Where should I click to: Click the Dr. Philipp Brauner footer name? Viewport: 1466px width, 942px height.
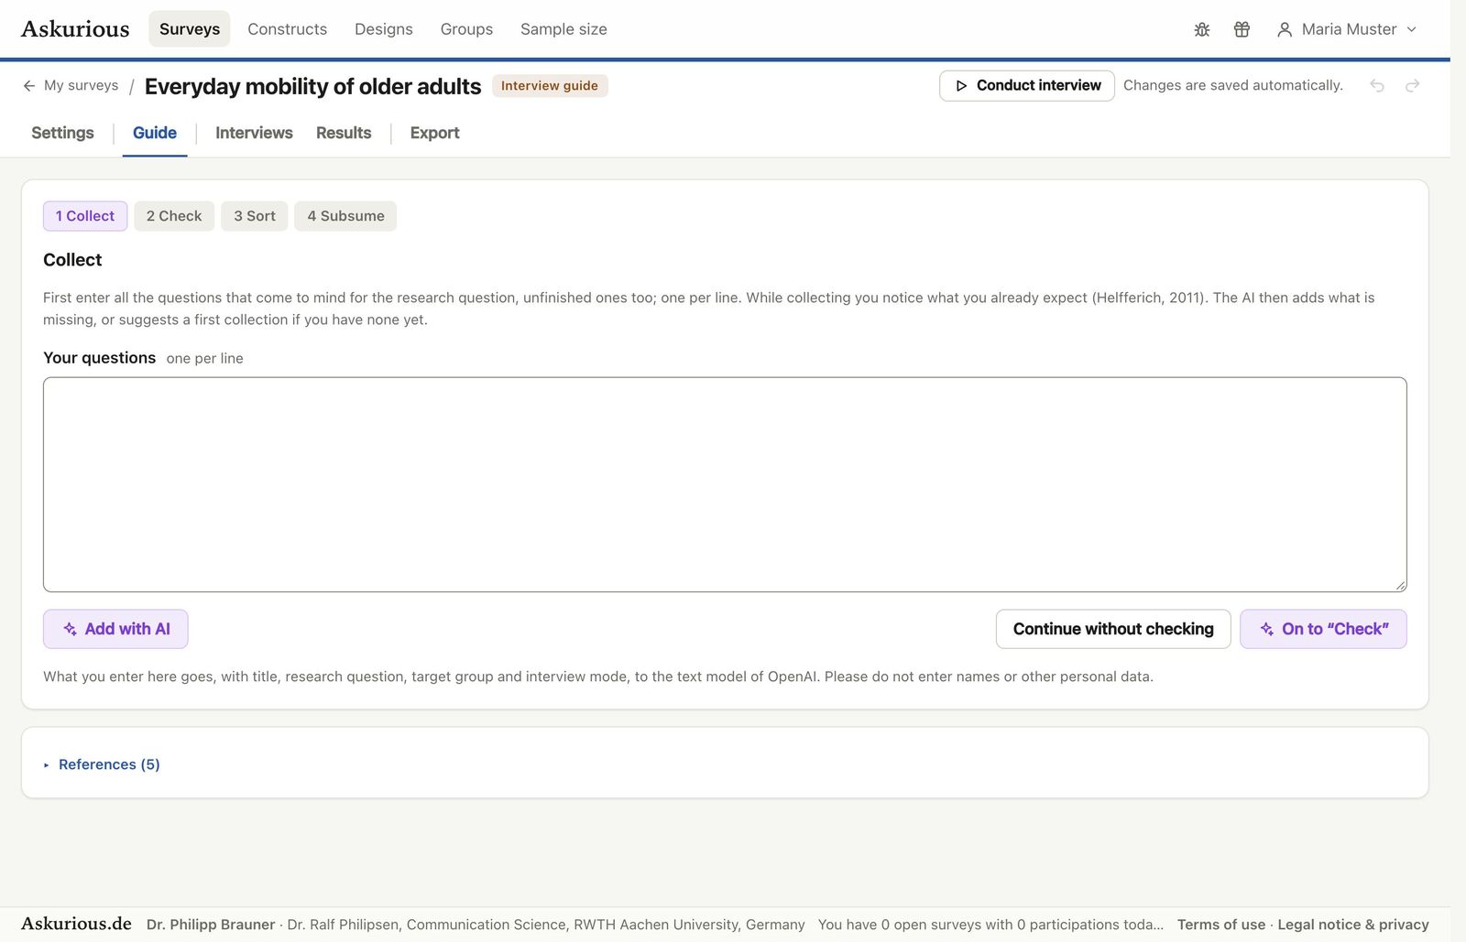(211, 925)
